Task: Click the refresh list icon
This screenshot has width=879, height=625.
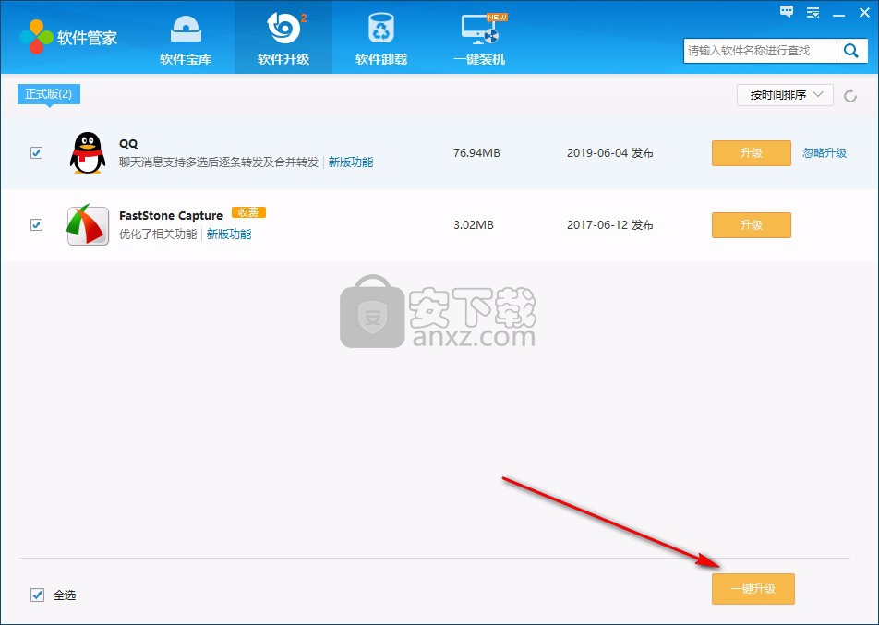Action: pos(850,96)
